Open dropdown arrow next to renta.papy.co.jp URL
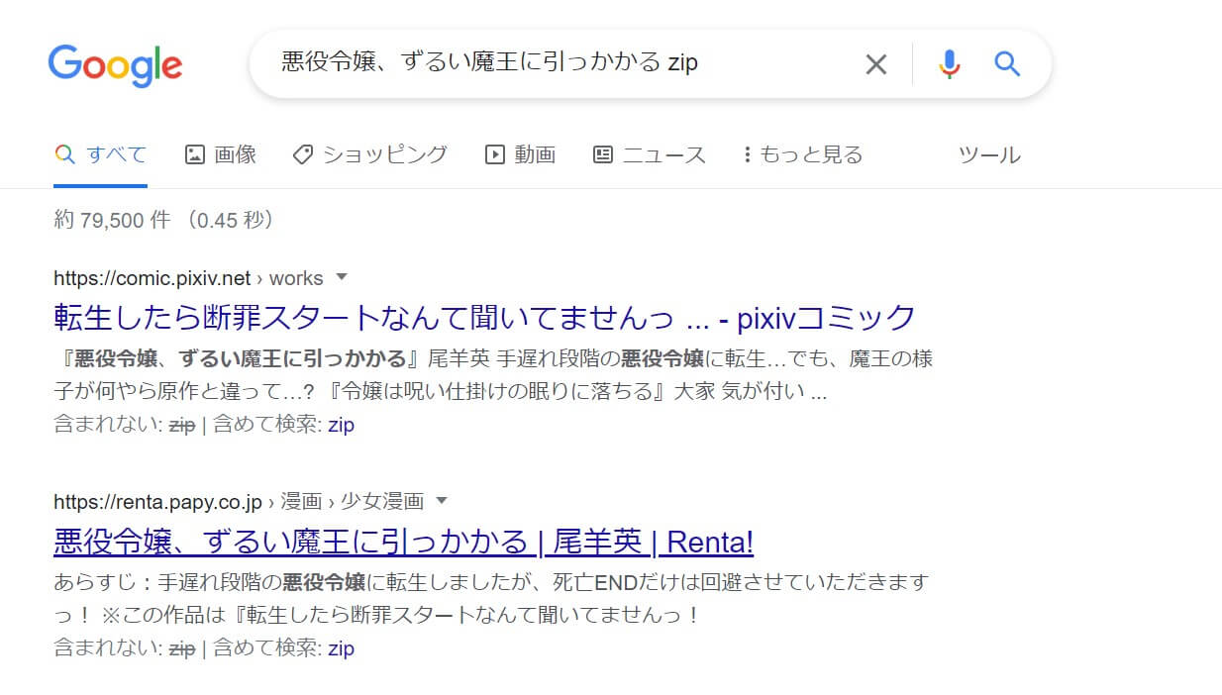 coord(442,501)
